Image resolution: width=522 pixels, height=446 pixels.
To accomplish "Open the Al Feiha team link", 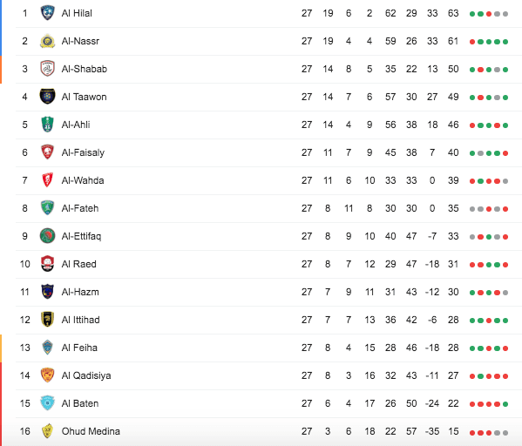I will click(x=79, y=348).
